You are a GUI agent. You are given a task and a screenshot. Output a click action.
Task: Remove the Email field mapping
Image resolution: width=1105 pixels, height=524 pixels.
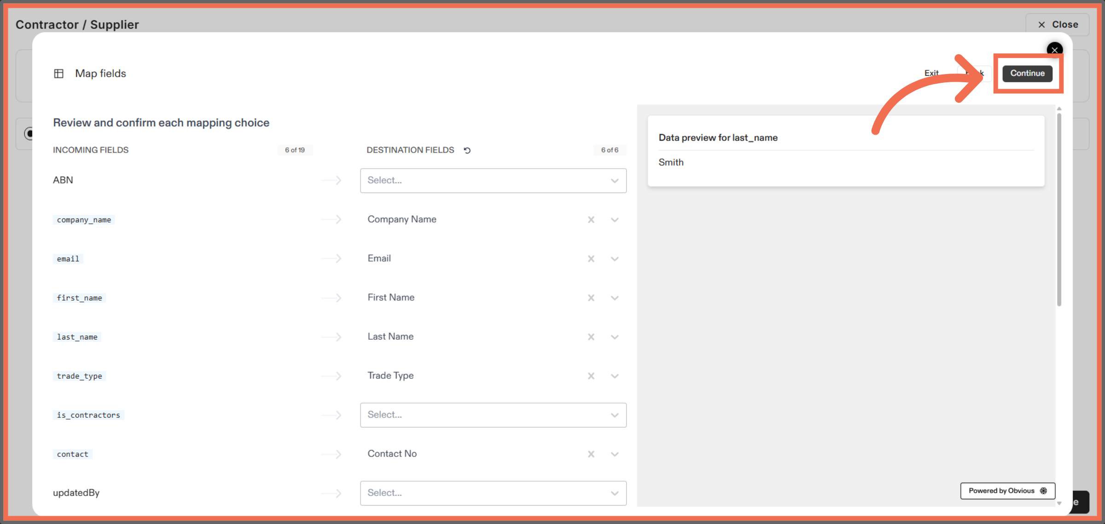(x=591, y=259)
